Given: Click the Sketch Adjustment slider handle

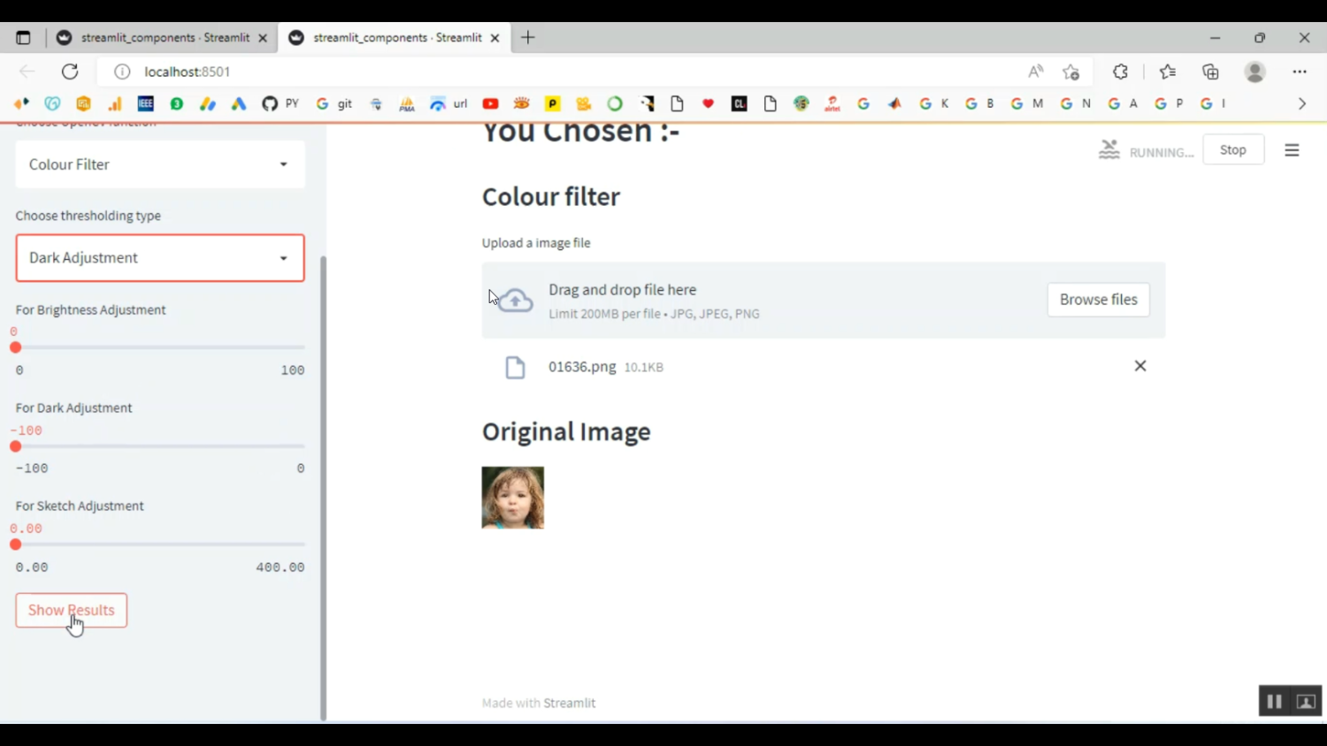Looking at the screenshot, I should 16,544.
